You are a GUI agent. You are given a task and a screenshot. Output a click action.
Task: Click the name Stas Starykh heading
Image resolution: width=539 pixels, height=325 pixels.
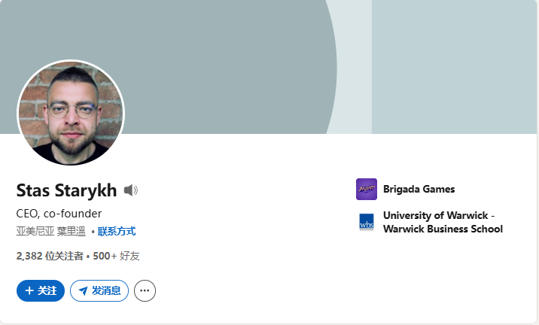point(66,190)
